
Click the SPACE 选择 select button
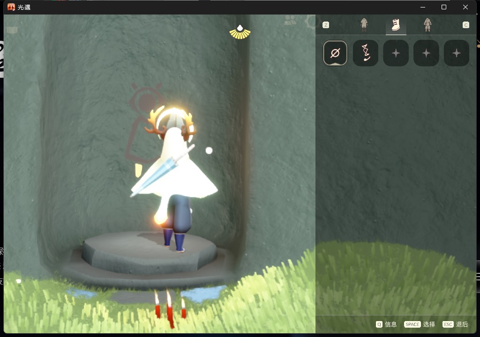pyautogui.click(x=420, y=324)
